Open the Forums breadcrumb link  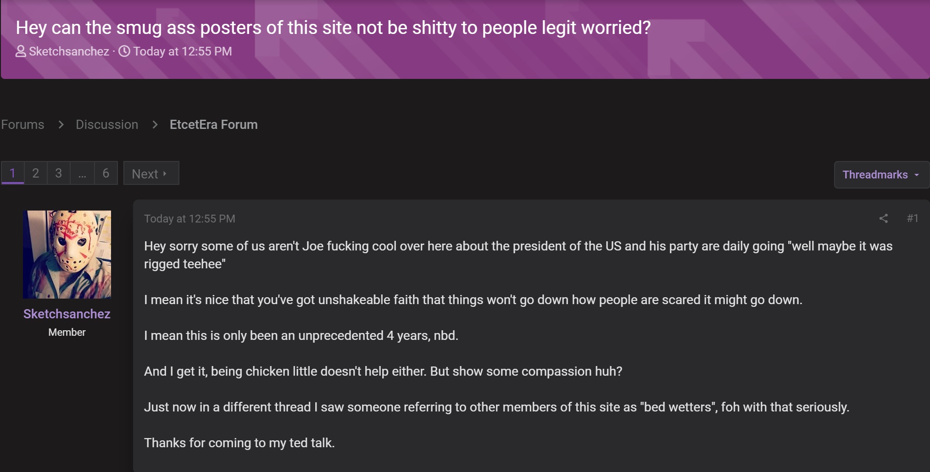tap(22, 124)
